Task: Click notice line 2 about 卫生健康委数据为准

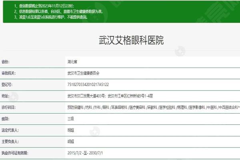Action: [59, 12]
